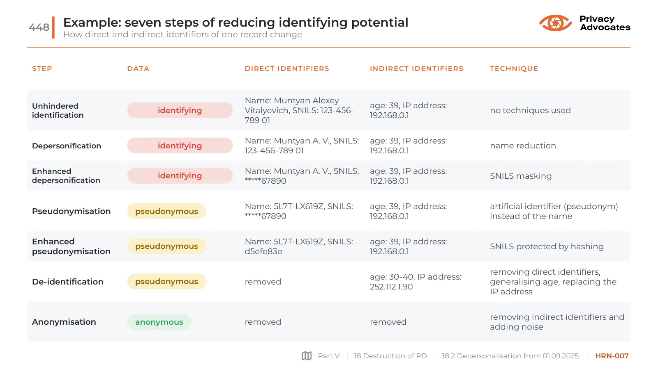This screenshot has height=369, width=658.
Task: Click the 'name reduction' technique cell
Action: [x=523, y=146]
